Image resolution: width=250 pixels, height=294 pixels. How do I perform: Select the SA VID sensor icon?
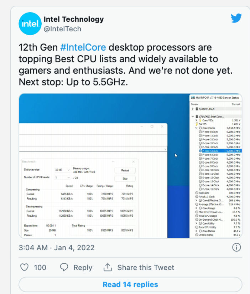(x=197, y=124)
